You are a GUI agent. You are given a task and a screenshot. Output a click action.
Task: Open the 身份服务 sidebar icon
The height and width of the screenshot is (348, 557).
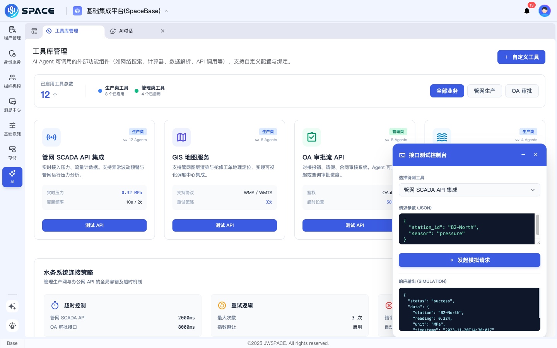pos(12,57)
